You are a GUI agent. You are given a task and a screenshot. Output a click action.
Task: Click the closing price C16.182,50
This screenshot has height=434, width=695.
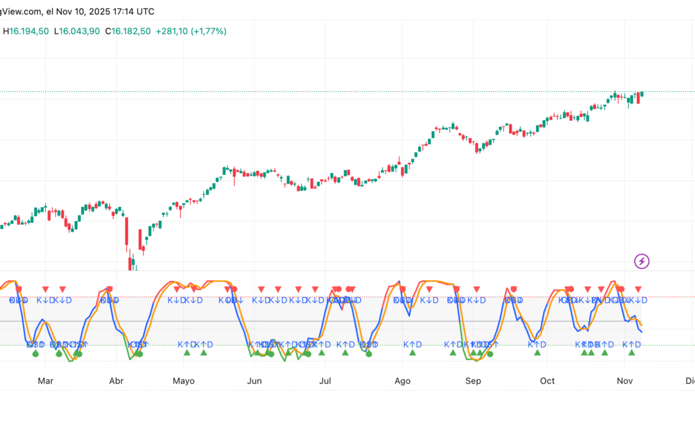click(127, 30)
